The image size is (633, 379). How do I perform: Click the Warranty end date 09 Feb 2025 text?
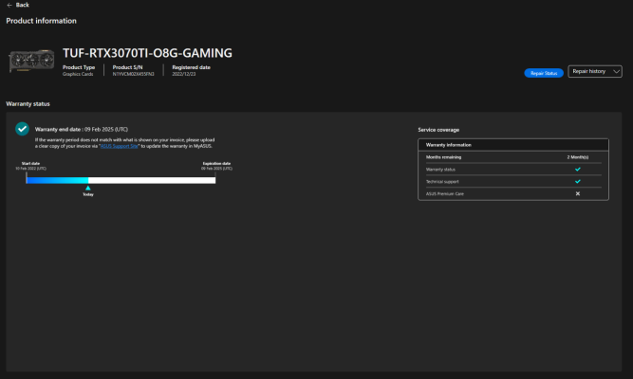(82, 130)
